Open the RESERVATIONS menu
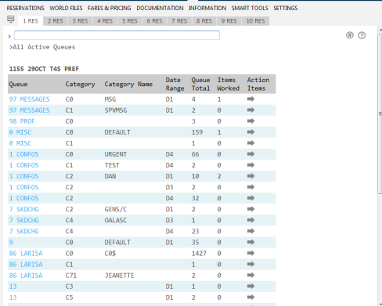This screenshot has width=382, height=306. [26, 8]
